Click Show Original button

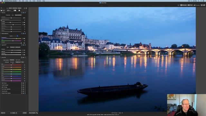pyautogui.click(x=32, y=113)
